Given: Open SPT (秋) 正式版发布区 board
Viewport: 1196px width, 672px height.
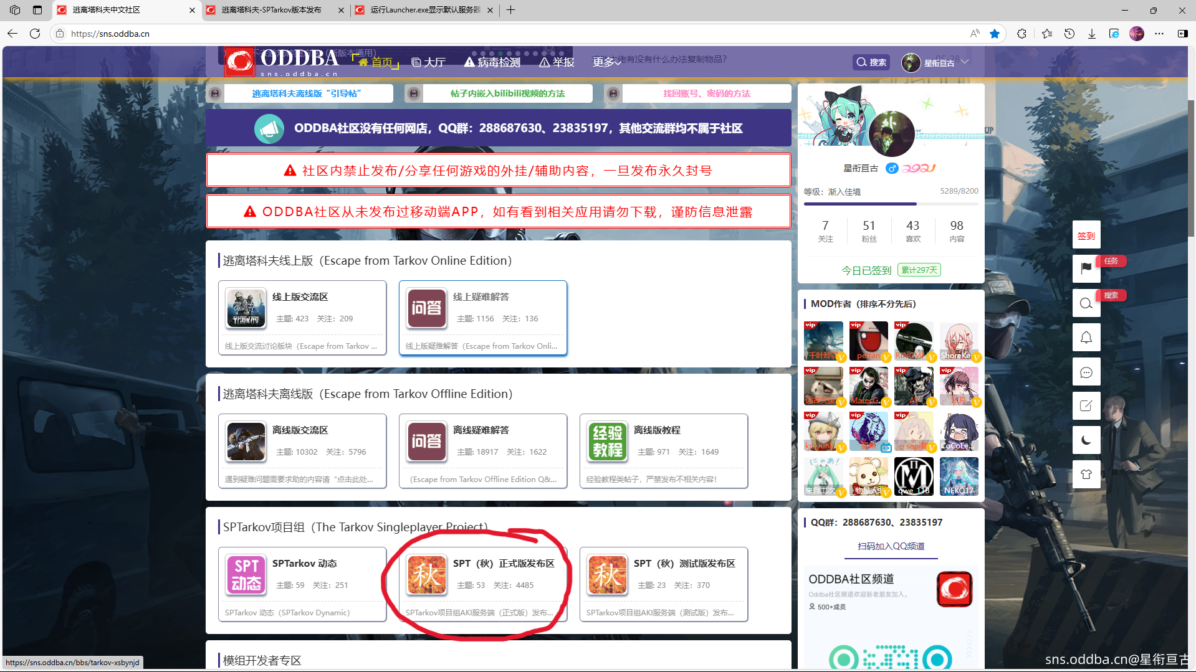Looking at the screenshot, I should tap(483, 584).
